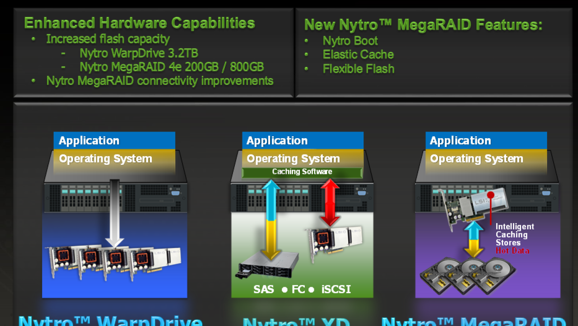The width and height of the screenshot is (578, 326).
Task: Click the "Nytro WarpDrive 3.2TB" sub-bullet
Action: click(139, 53)
